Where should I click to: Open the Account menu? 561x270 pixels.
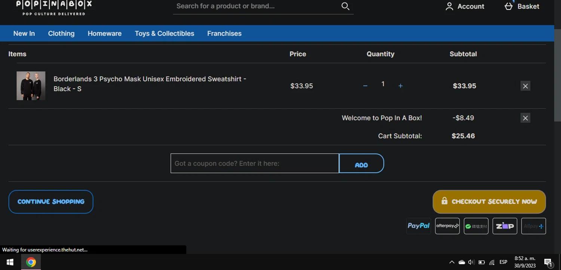pyautogui.click(x=465, y=6)
